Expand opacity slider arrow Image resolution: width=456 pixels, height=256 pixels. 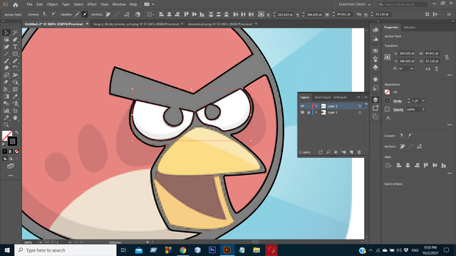tap(423, 110)
